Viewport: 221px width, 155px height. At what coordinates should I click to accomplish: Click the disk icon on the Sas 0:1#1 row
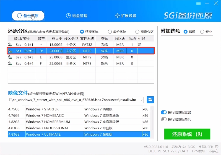click(x=10, y=45)
